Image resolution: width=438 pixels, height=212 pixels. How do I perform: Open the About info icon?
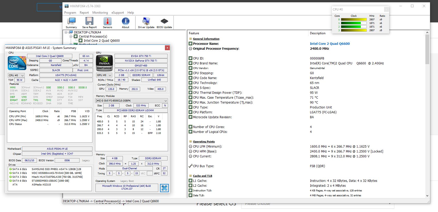125,23
